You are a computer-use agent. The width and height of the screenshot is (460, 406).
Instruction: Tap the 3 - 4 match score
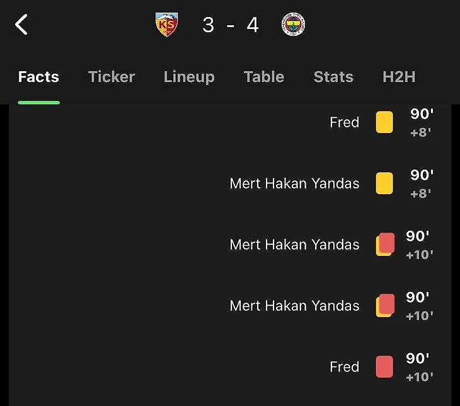[x=231, y=25]
